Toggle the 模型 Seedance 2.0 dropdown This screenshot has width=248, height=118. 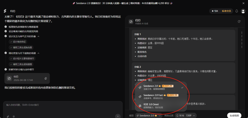click(x=149, y=115)
